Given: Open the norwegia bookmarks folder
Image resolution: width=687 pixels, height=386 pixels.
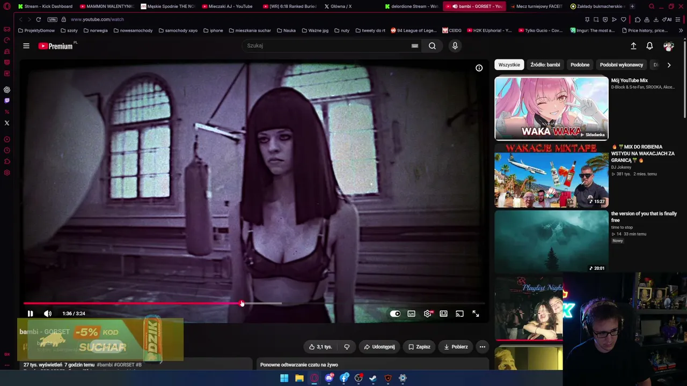Looking at the screenshot, I should 96,31.
